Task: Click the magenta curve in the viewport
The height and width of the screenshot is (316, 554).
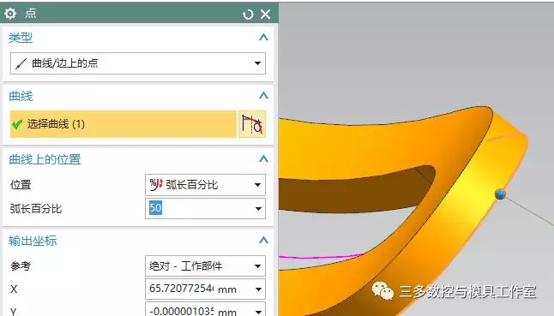Action: coord(322,256)
